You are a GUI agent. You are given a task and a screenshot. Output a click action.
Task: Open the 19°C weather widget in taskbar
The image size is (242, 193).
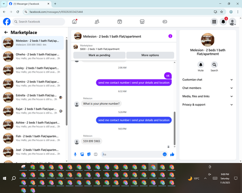(194, 178)
